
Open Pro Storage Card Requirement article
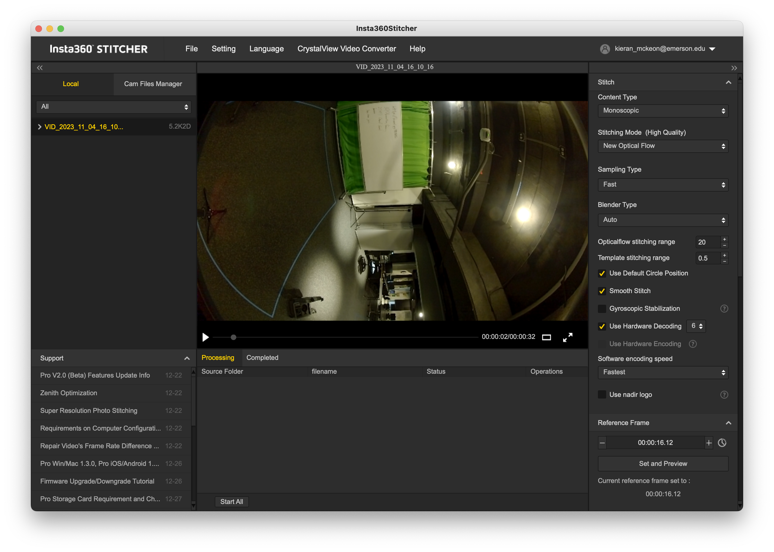[111, 499]
